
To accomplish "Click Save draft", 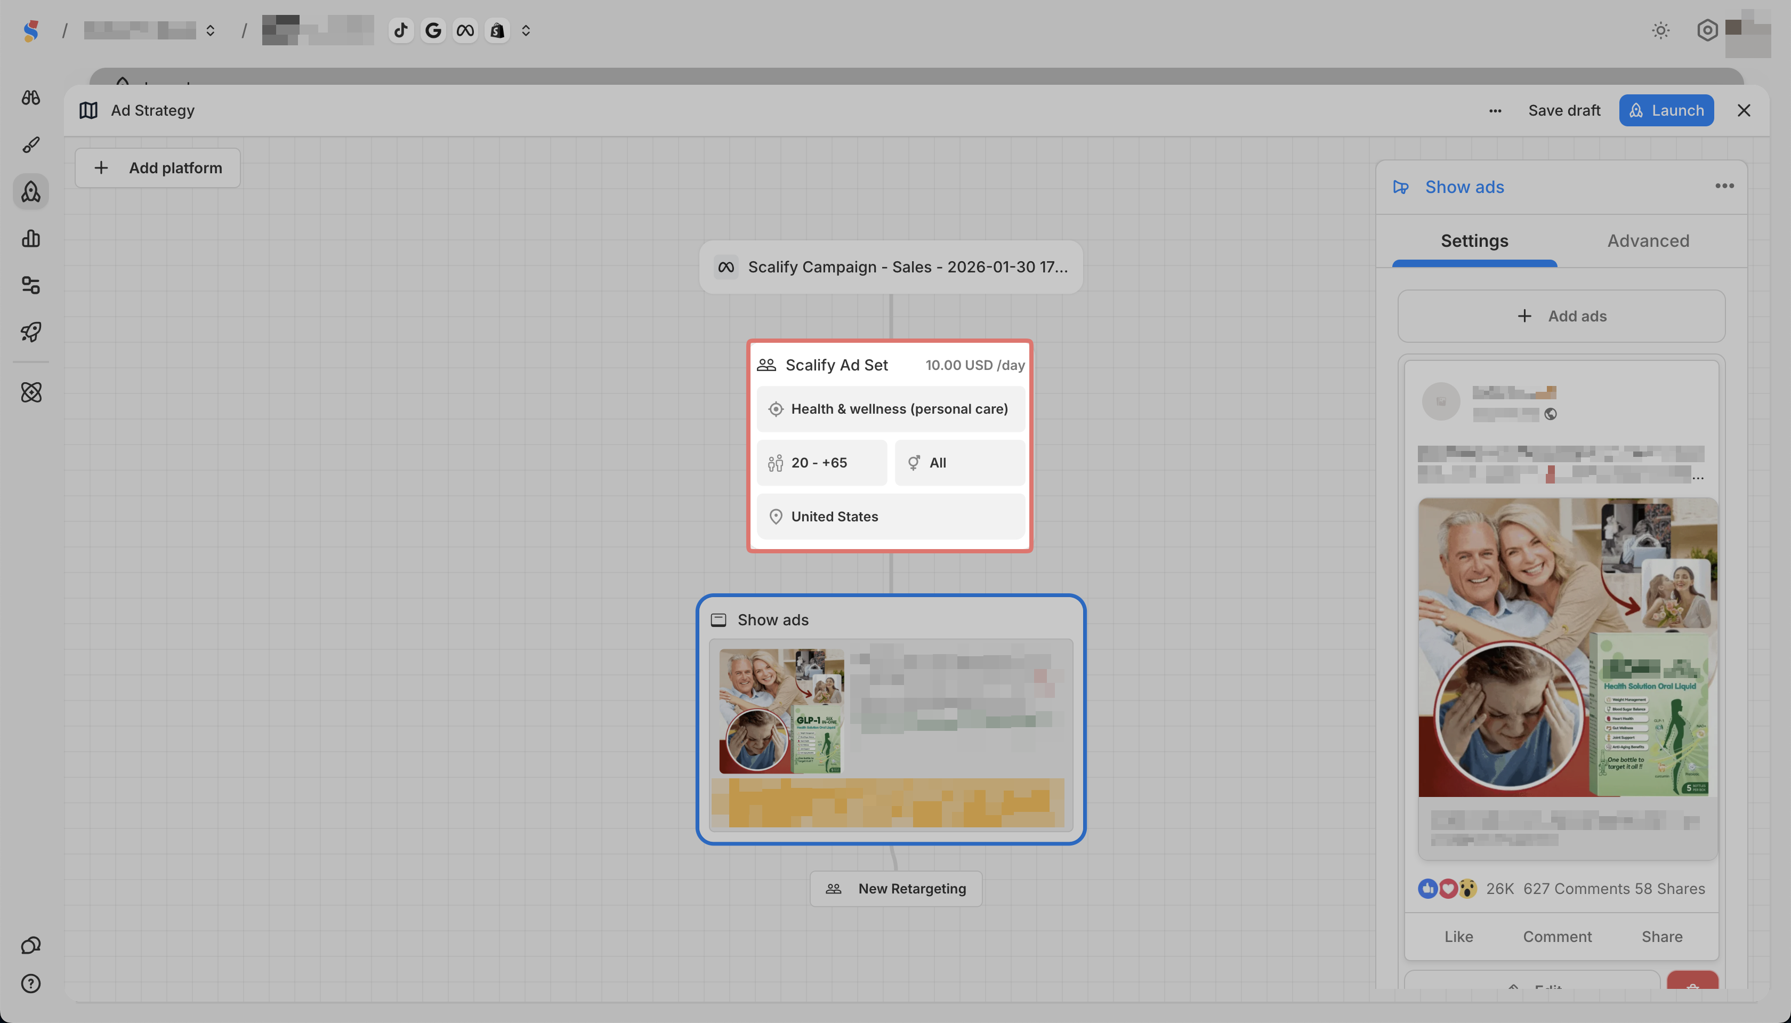I will click(1564, 110).
